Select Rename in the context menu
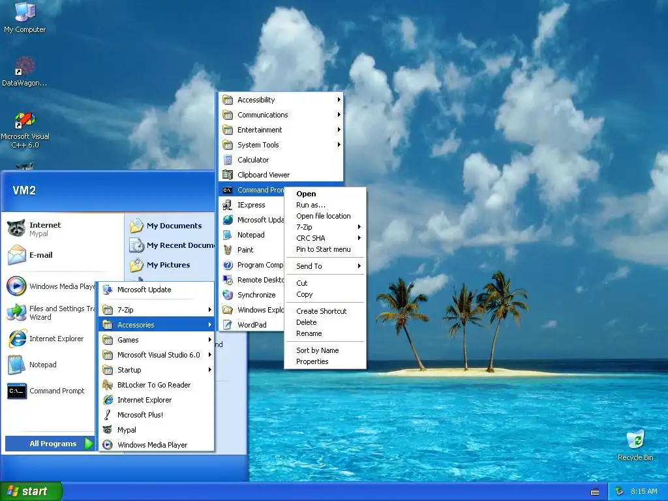The height and width of the screenshot is (501, 668). 325,333
